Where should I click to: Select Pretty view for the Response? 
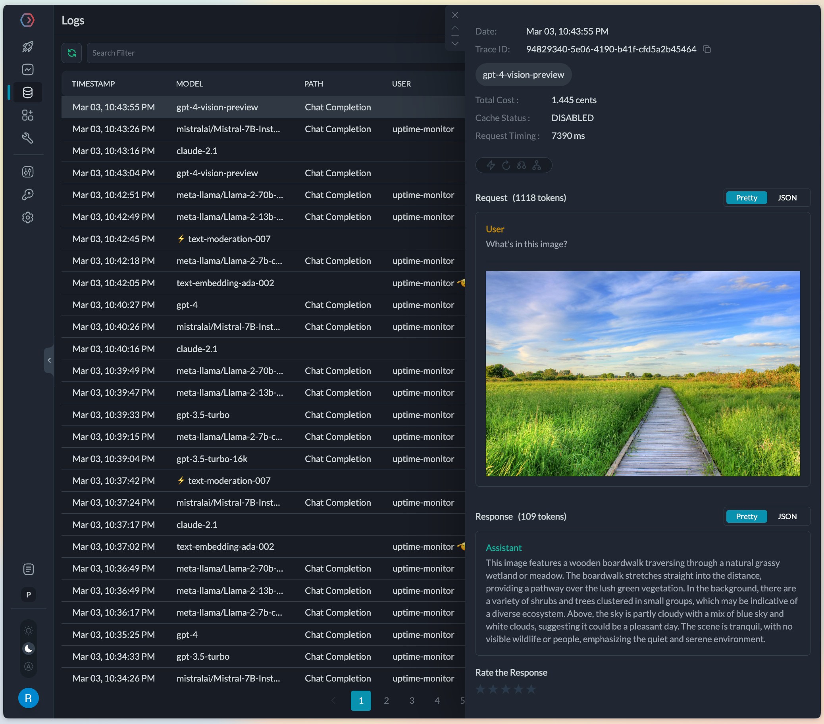coord(746,516)
